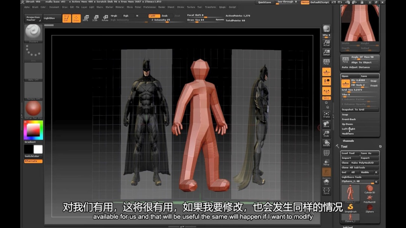Open the MatCap Red Wax material
406x228 pixels.
(33, 109)
